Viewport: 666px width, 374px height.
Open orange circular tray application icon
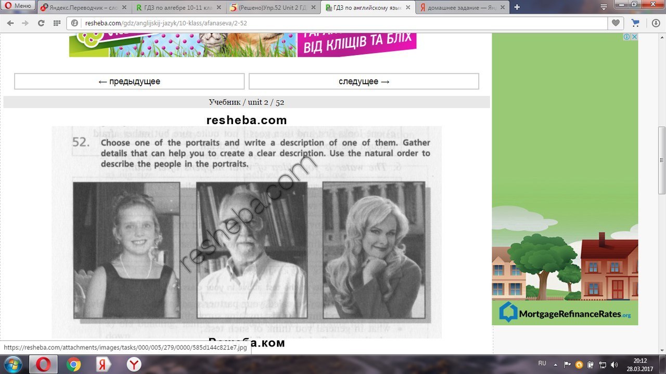pos(579,365)
